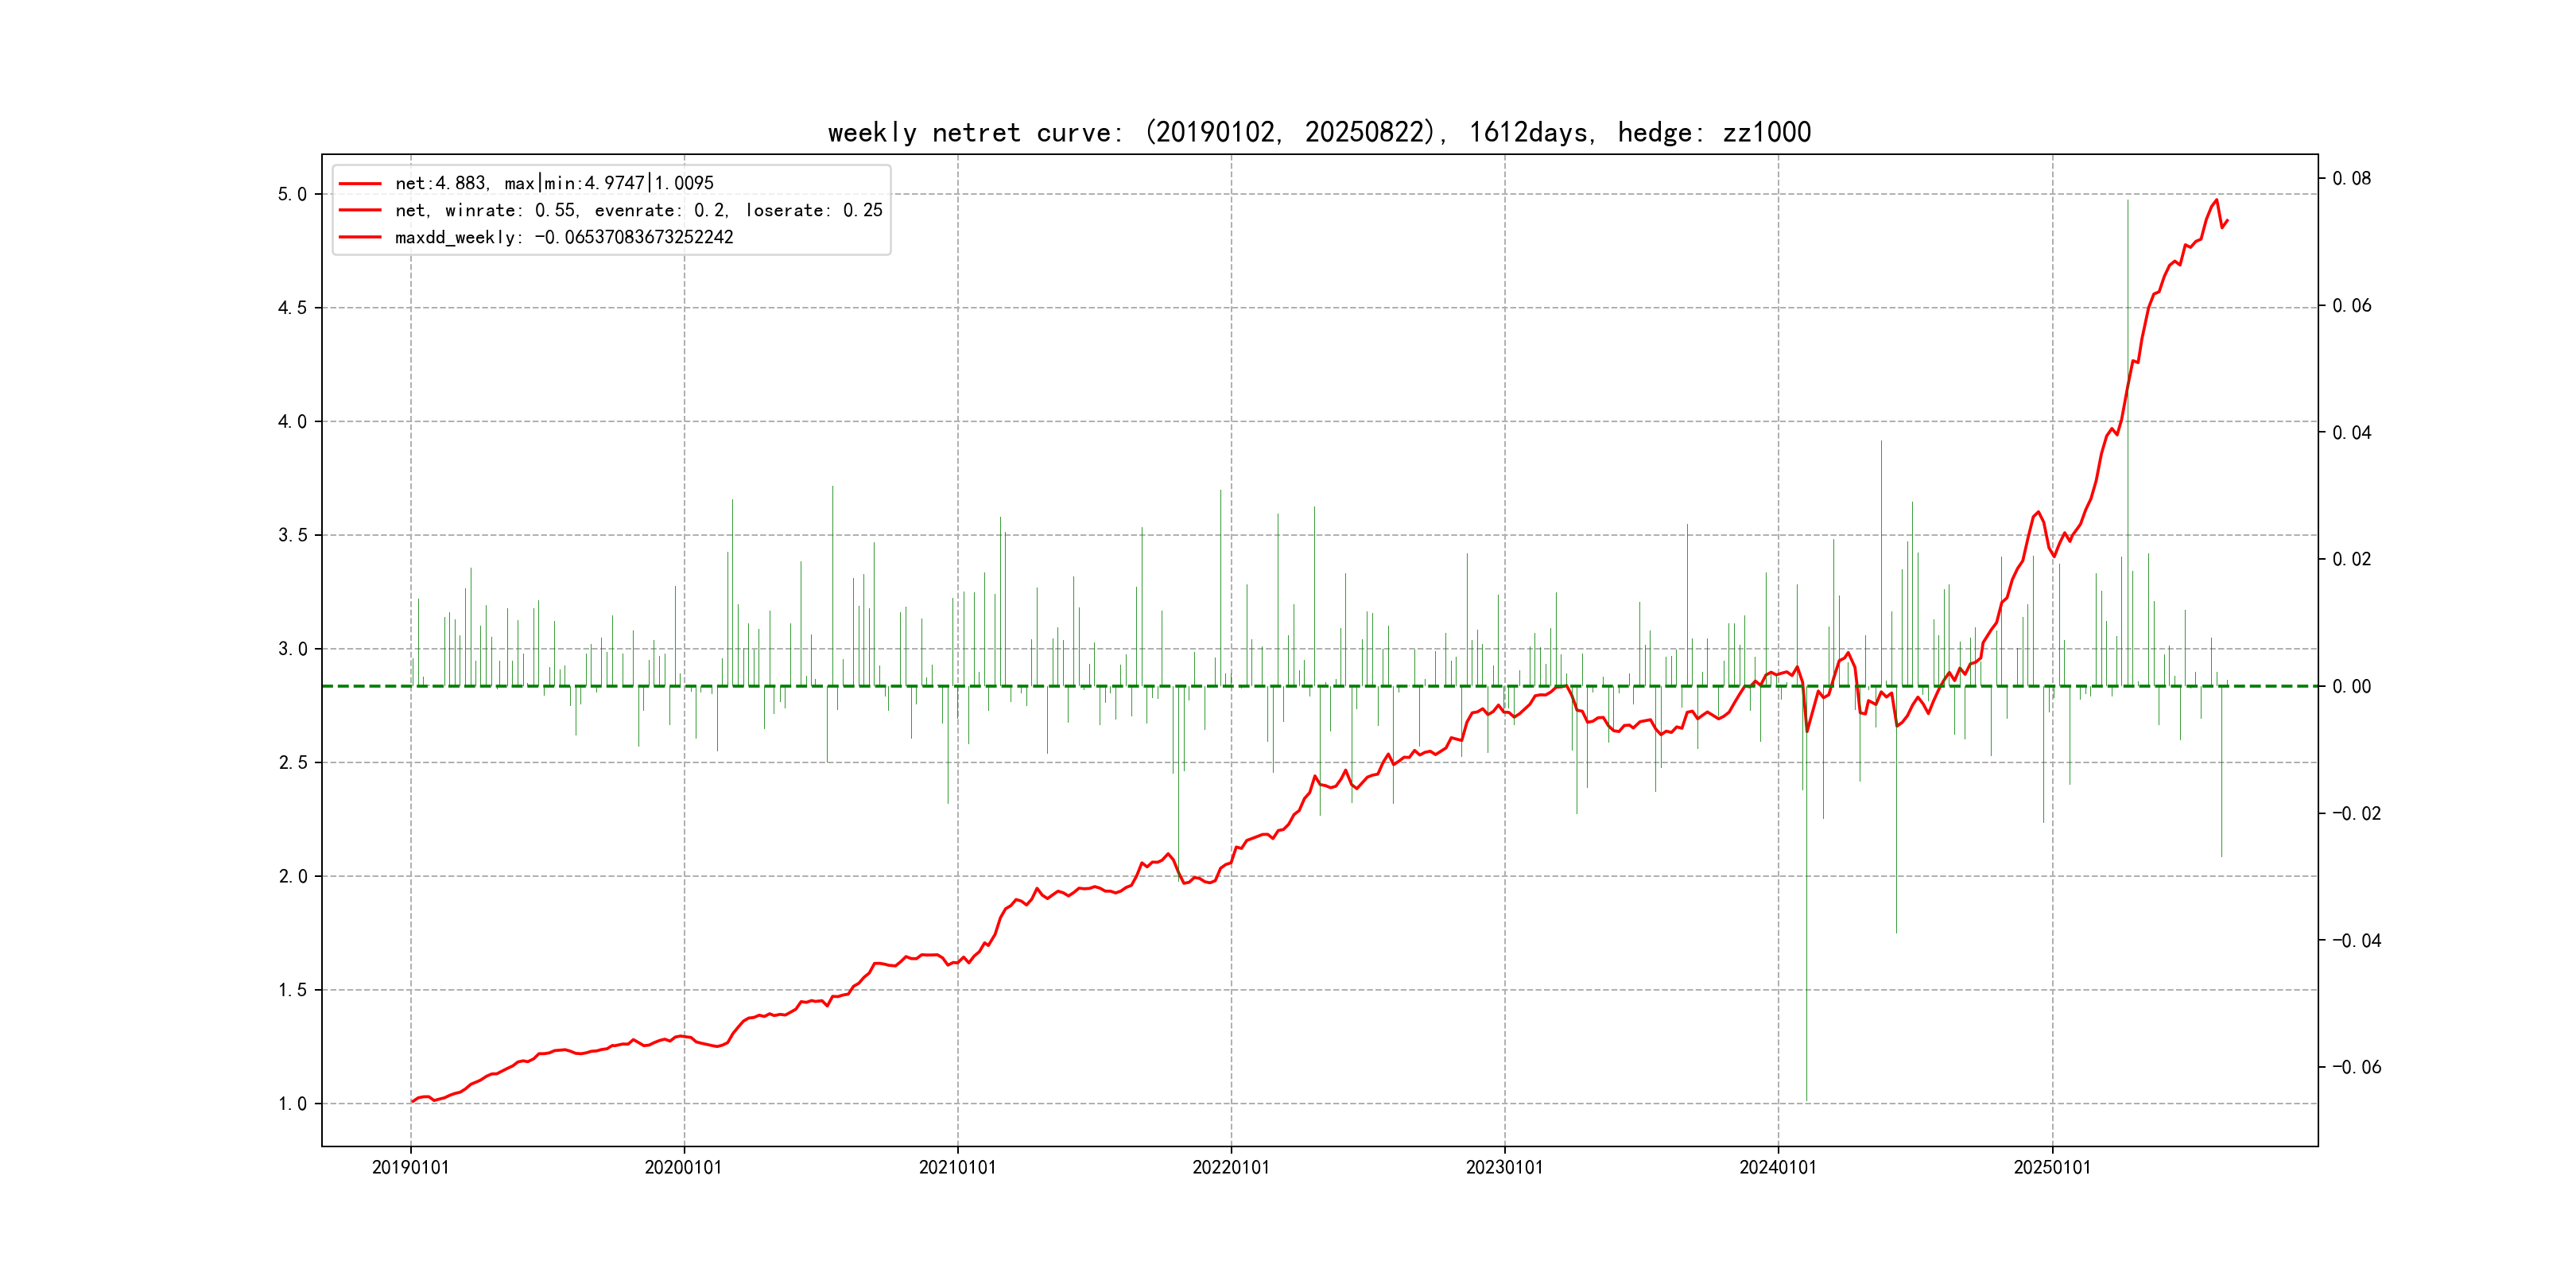Click the 0.00 right y-axis tick label
This screenshot has width=2576, height=1288.
2351,686
